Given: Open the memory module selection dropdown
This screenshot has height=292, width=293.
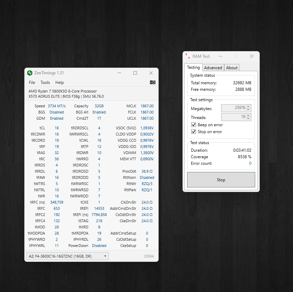Looking at the screenshot, I should tap(67, 256).
